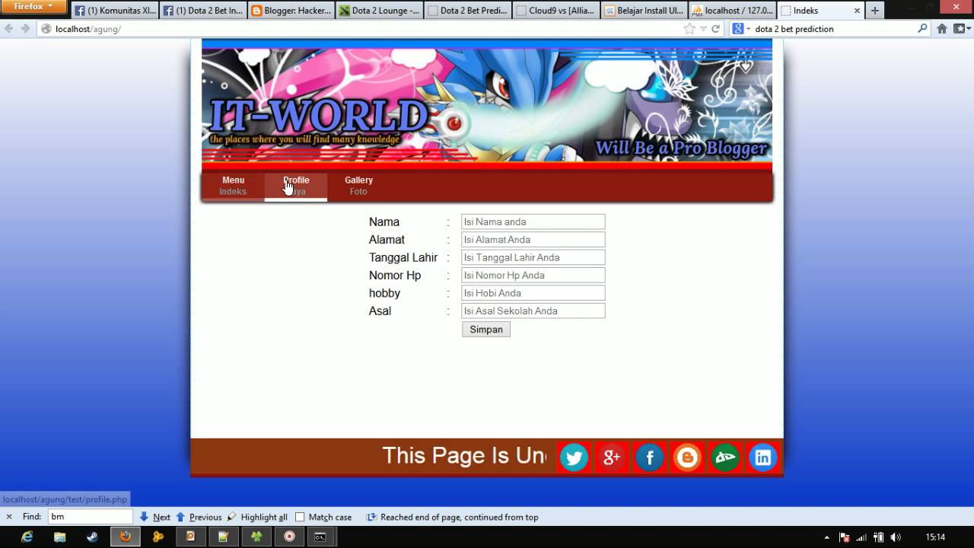Open File Explorer from taskbar

point(60,537)
